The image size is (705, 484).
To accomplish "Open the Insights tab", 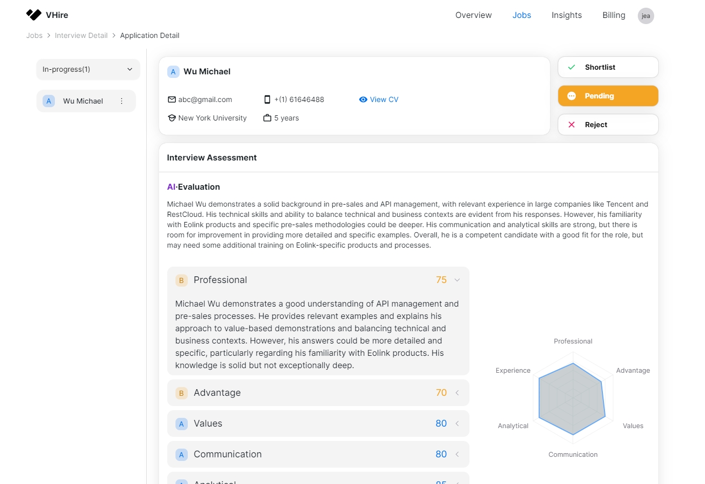I will pos(566,15).
